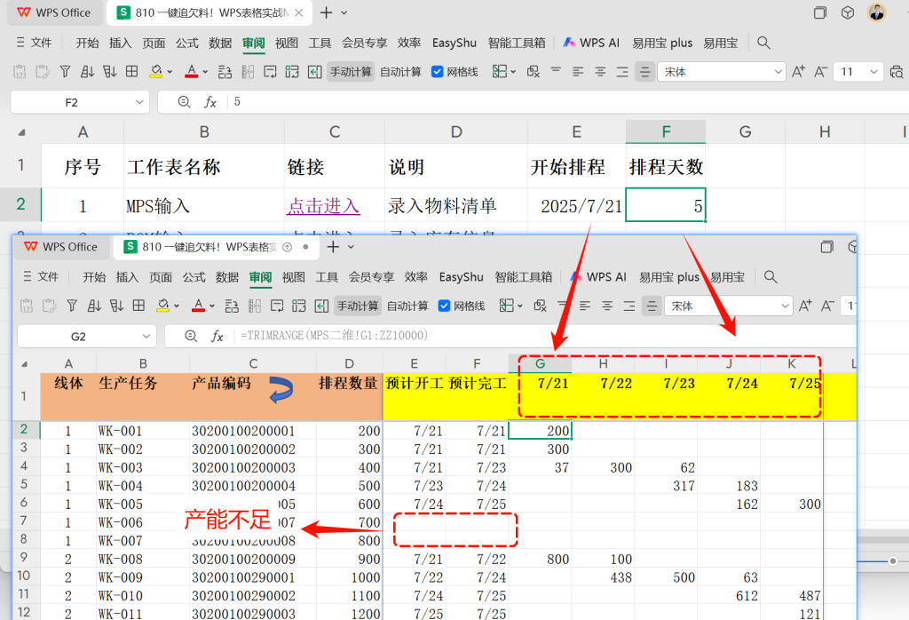This screenshot has width=909, height=620.
Task: Click the increase font size icon in front window
Action: click(x=805, y=306)
